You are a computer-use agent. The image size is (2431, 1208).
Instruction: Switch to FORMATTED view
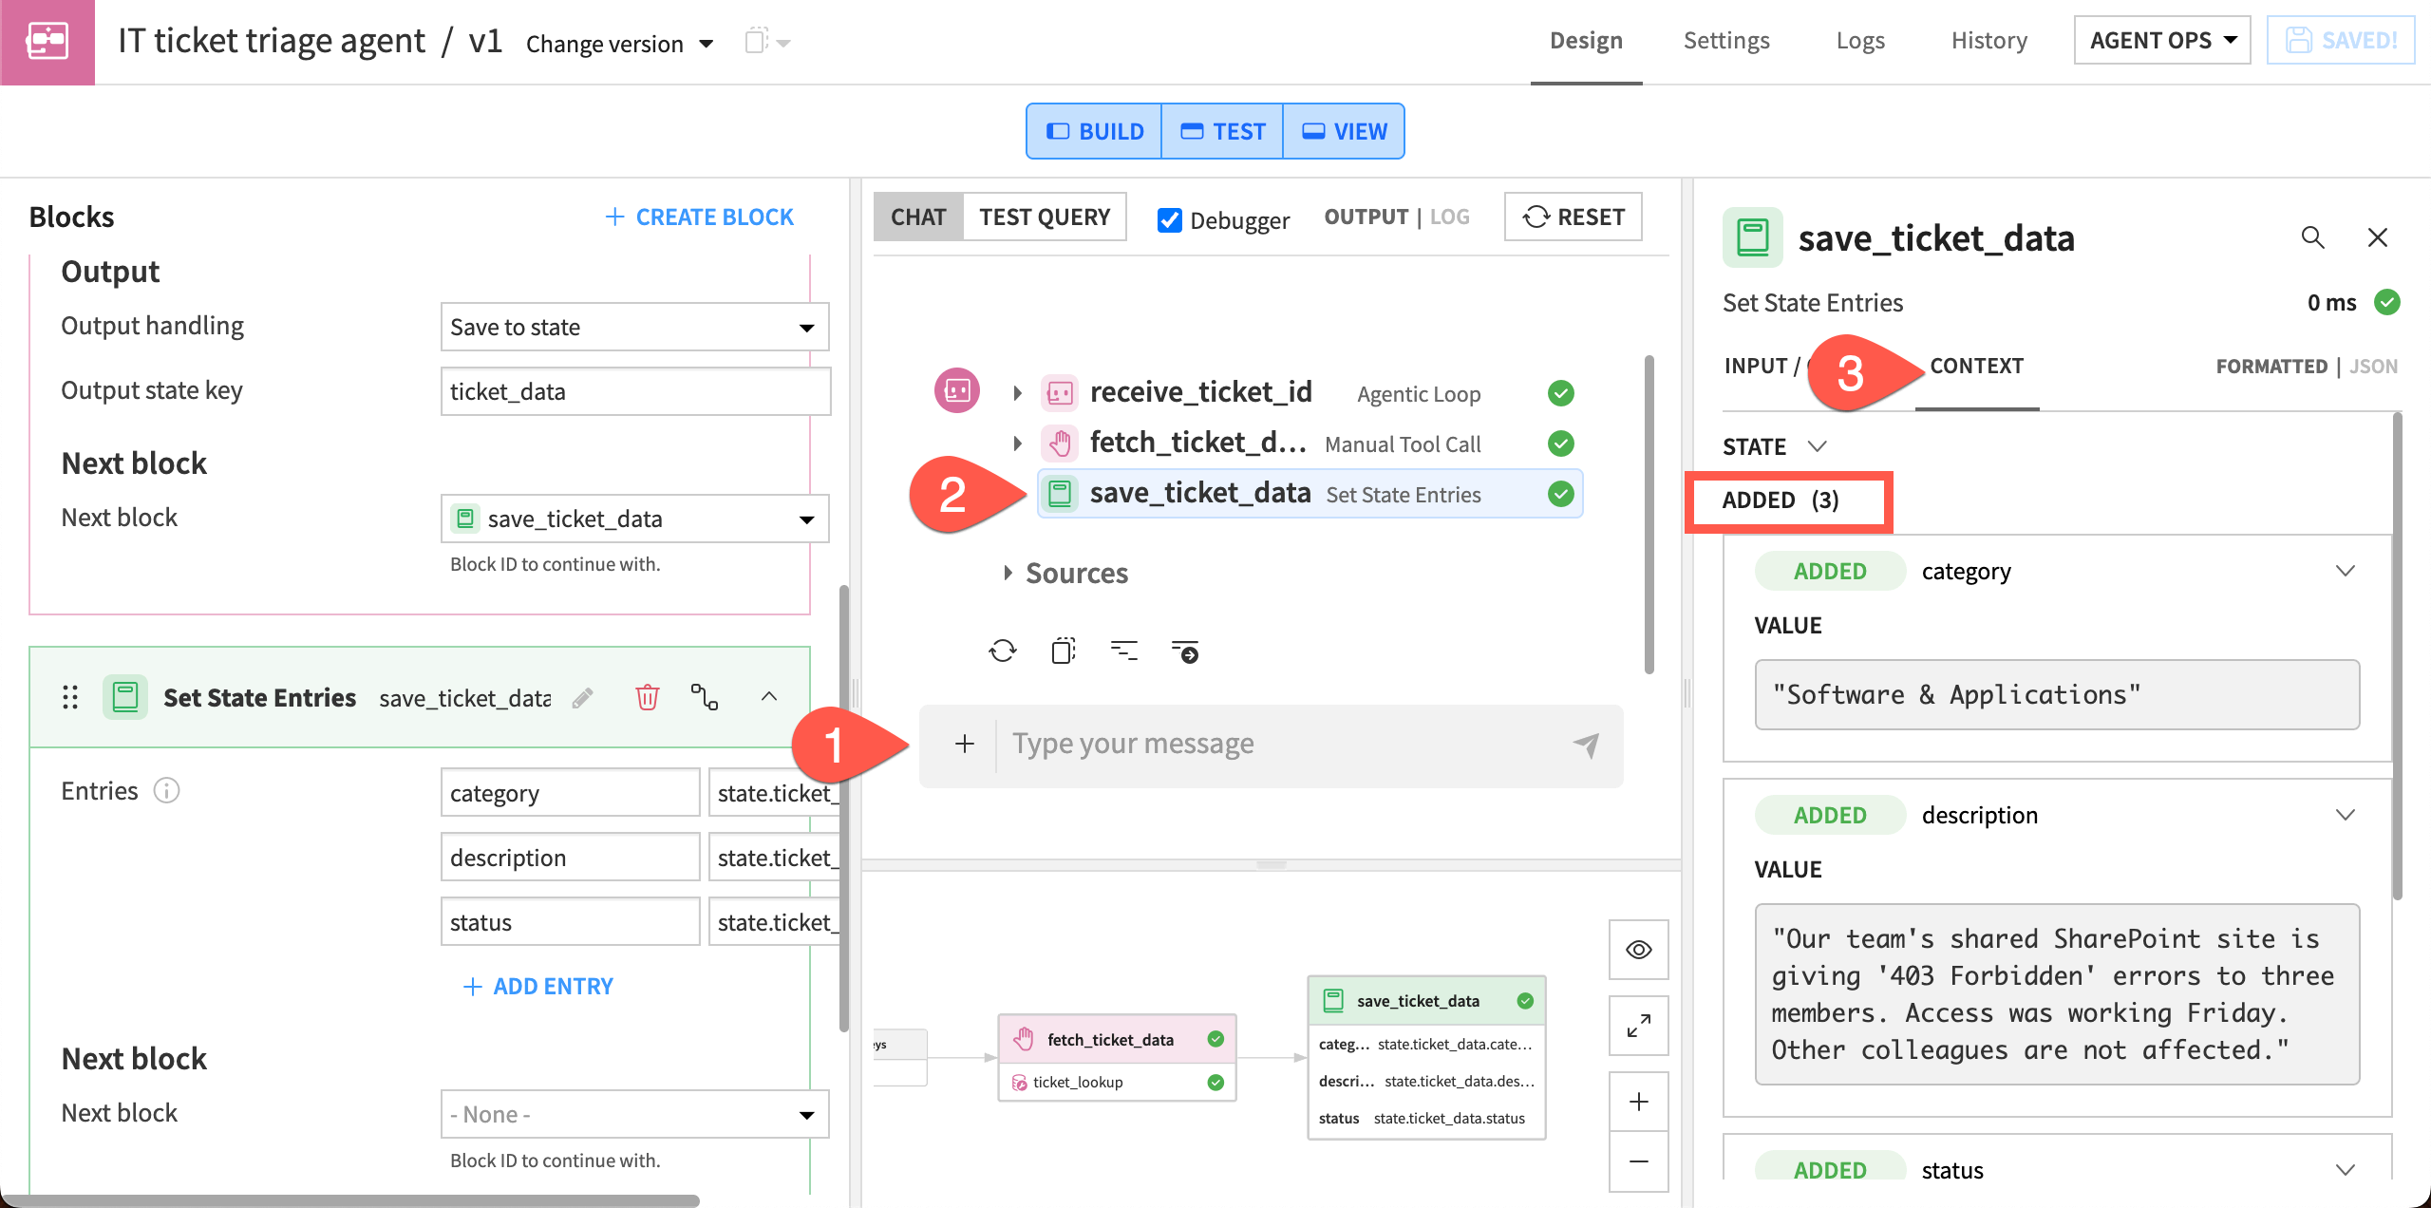[x=2271, y=367]
